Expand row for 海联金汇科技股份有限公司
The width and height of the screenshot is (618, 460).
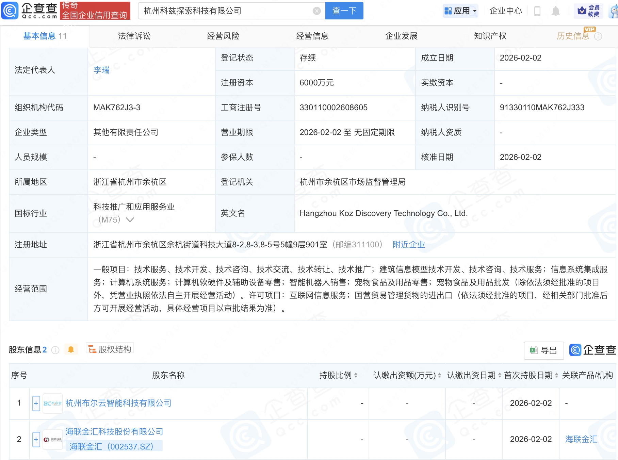click(x=36, y=439)
